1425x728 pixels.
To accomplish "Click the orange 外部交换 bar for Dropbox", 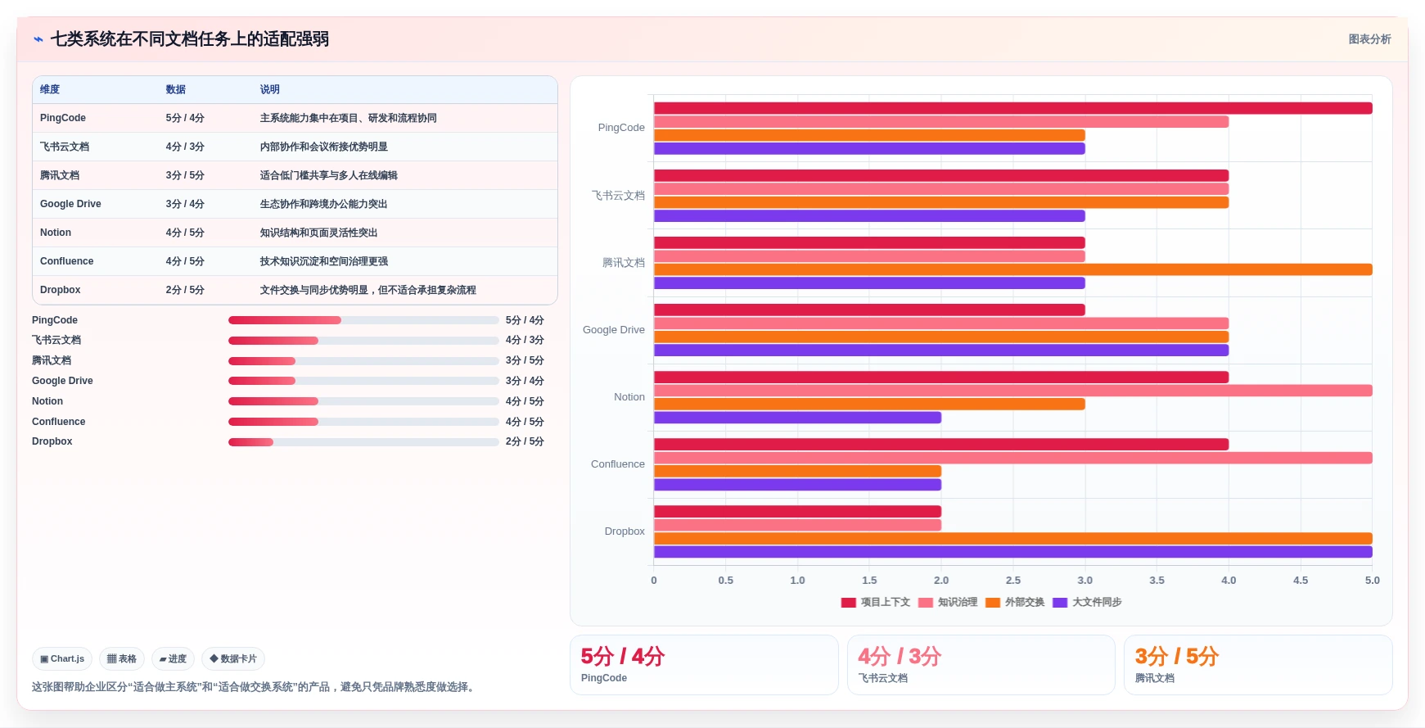I will [1012, 539].
